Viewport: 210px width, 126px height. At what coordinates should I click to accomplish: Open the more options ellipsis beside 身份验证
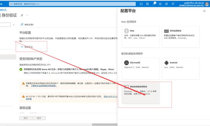(x=27, y=15)
